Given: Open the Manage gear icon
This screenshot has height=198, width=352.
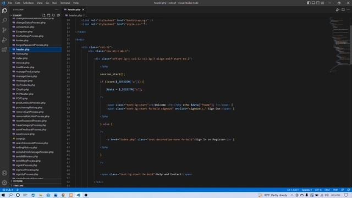Looking at the screenshot, I should pos(4,183).
